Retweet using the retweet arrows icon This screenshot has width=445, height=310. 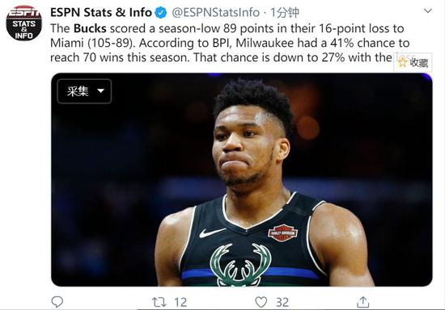point(159,302)
